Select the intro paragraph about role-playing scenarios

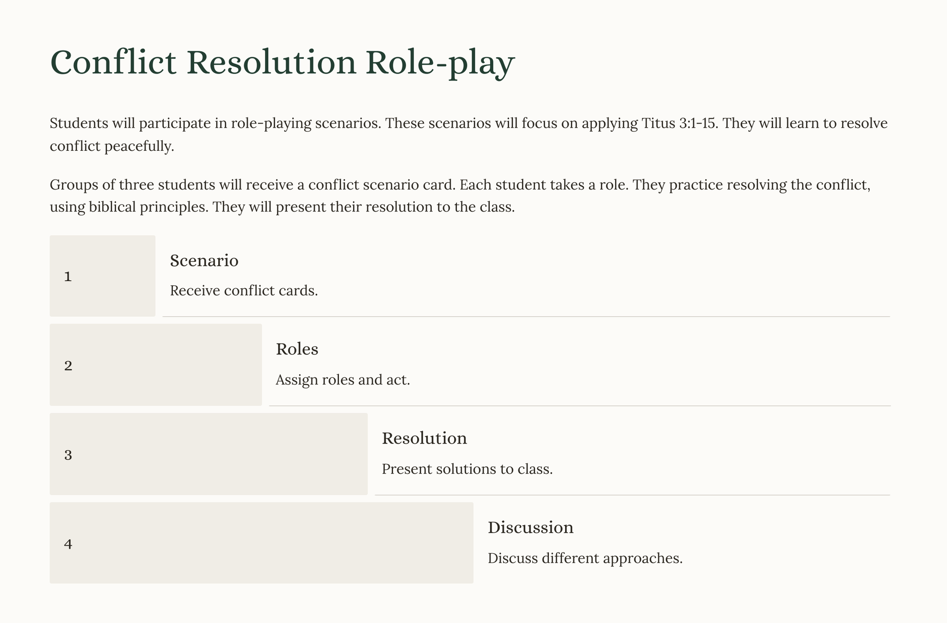[x=468, y=135]
